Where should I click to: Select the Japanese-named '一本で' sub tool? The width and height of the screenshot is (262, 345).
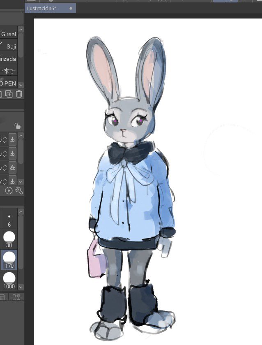9,71
